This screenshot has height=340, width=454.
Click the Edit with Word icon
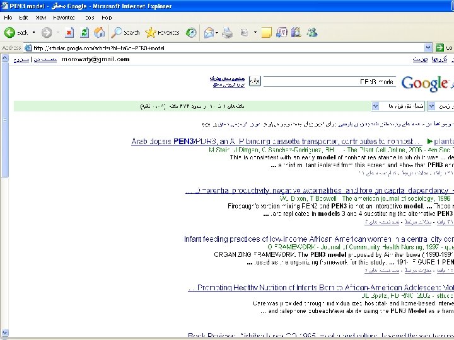(x=245, y=33)
